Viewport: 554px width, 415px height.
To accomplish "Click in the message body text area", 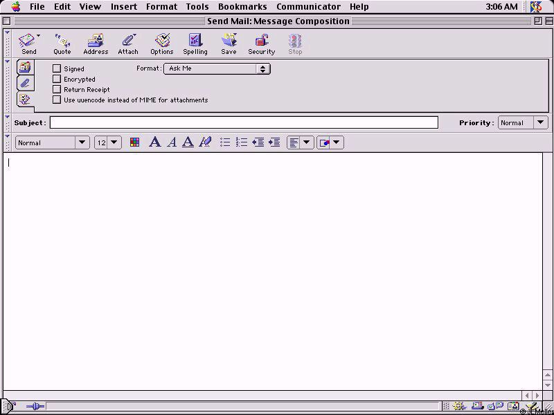I will 273,271.
